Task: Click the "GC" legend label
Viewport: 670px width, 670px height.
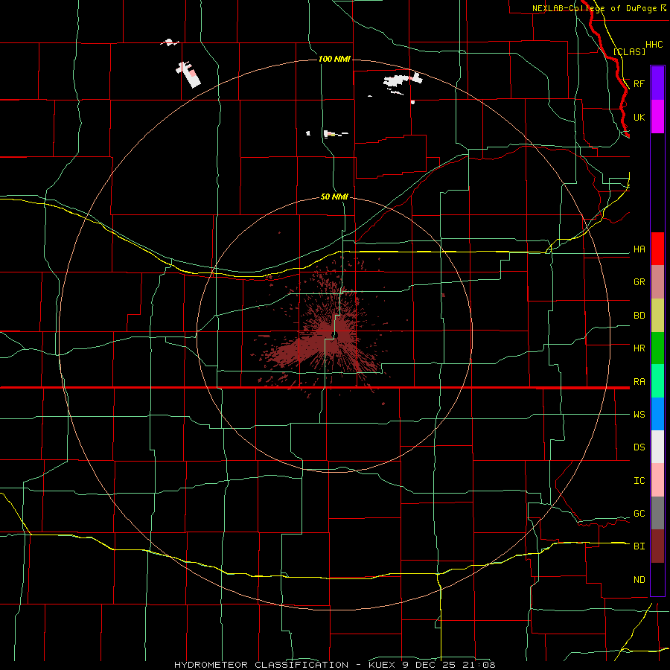Action: [x=639, y=514]
